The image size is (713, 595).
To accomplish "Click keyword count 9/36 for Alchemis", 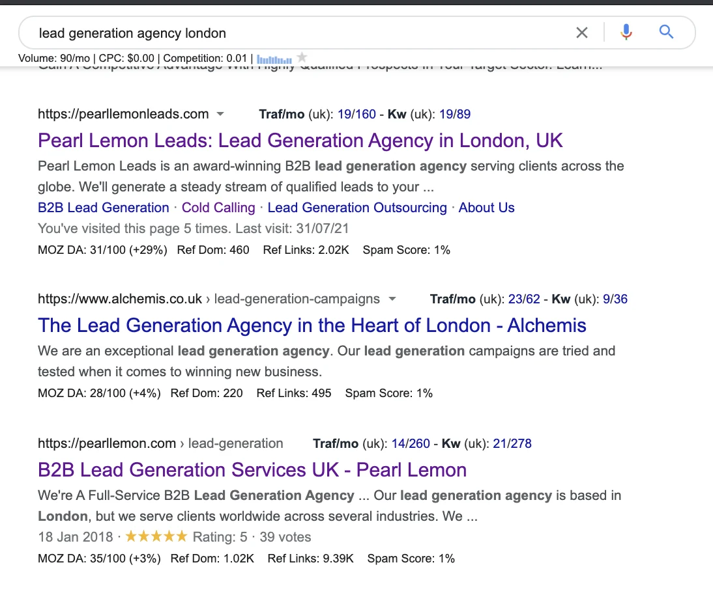I will 615,299.
